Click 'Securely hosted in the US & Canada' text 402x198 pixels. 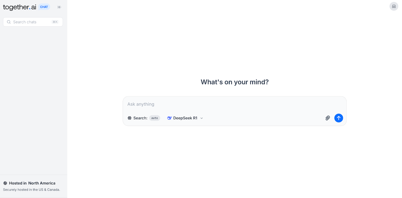tap(31, 190)
